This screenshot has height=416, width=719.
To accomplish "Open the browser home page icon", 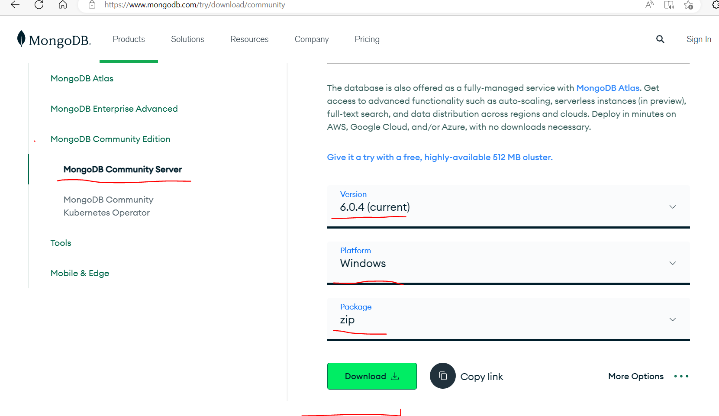I will click(x=63, y=5).
